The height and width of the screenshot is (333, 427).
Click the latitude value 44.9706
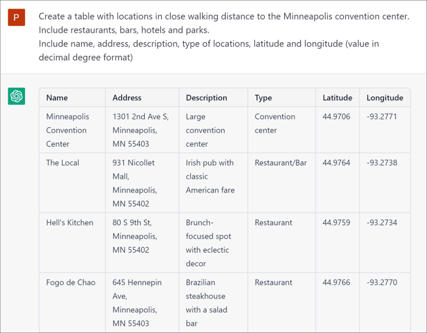[x=336, y=116]
